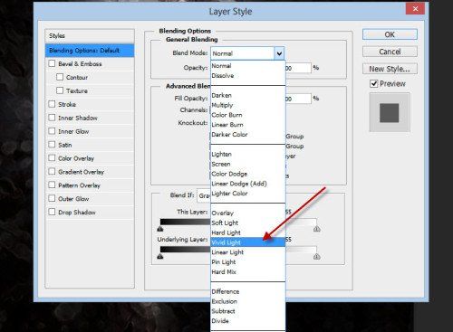Viewport: 453px width, 332px height.
Task: Confirm with the OK button
Action: (390, 34)
